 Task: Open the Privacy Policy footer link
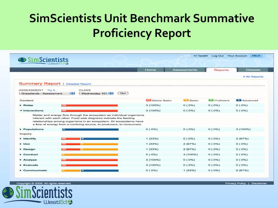point(235,183)
